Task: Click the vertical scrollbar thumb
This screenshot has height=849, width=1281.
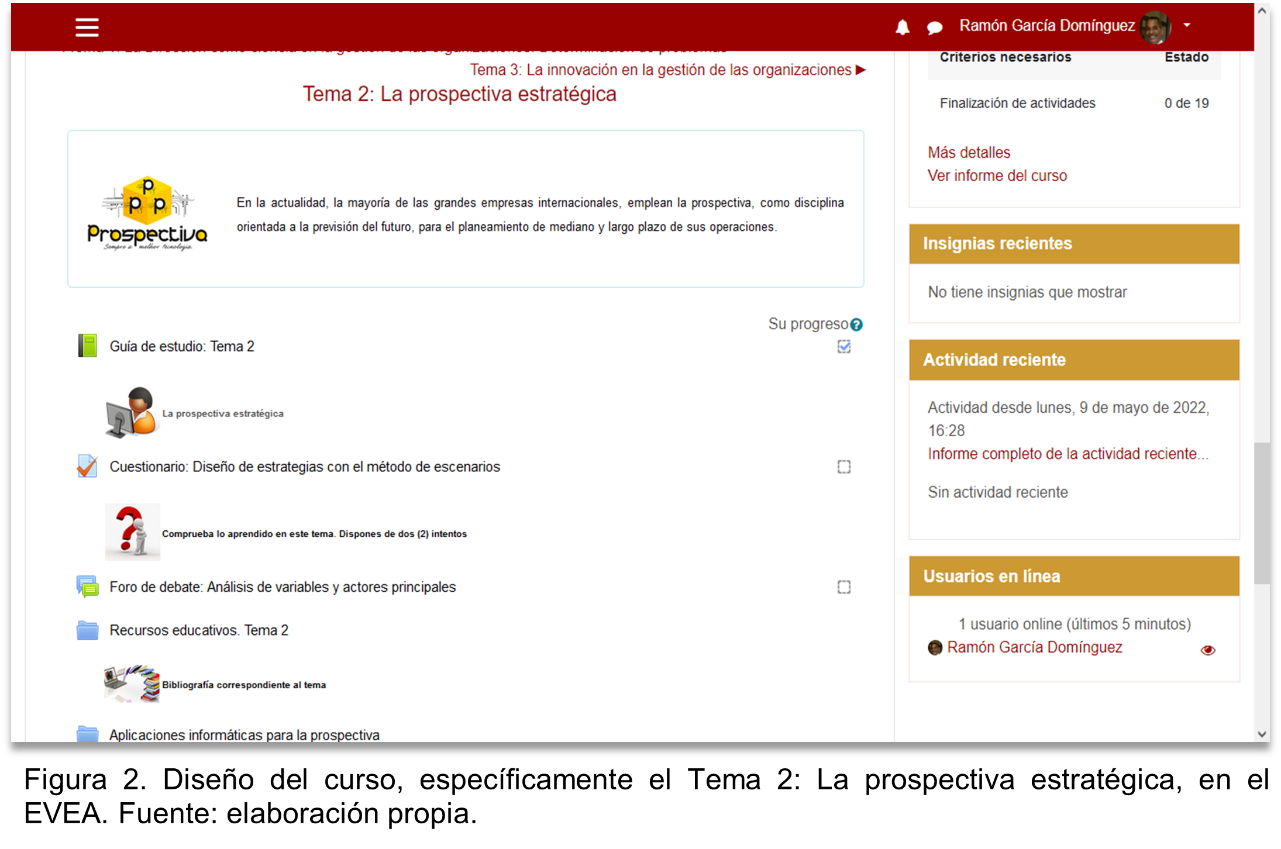Action: 1262,513
